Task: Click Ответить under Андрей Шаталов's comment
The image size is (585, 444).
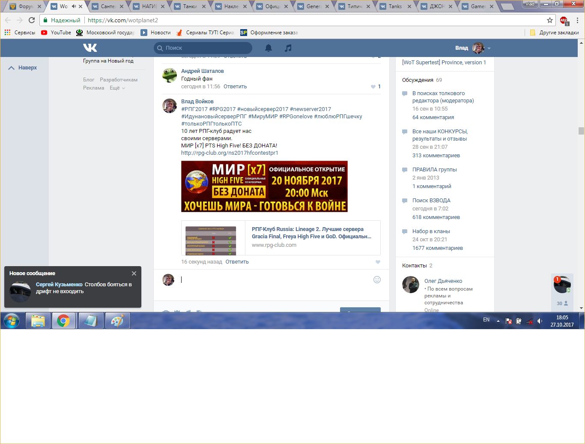Action: tap(235, 87)
